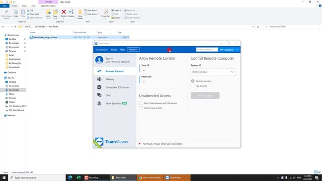Open Microsoft Edge from the taskbar
The image size is (322, 181).
70,177
